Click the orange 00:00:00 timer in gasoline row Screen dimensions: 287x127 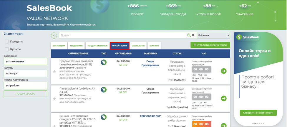pos(201,124)
